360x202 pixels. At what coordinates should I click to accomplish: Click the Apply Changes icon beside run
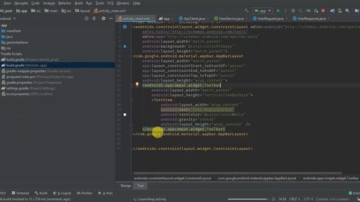(286, 11)
